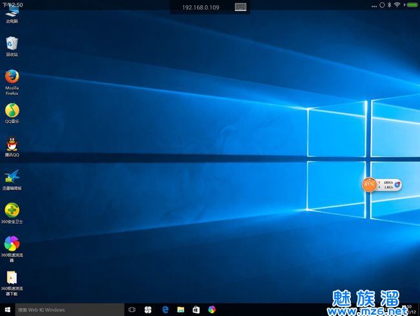Open the Xunlei hummingbird desktop icon

pyautogui.click(x=12, y=179)
